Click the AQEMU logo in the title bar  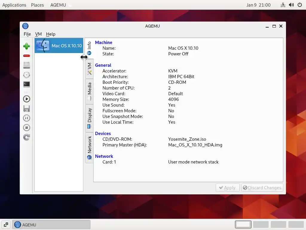pyautogui.click(x=25, y=26)
